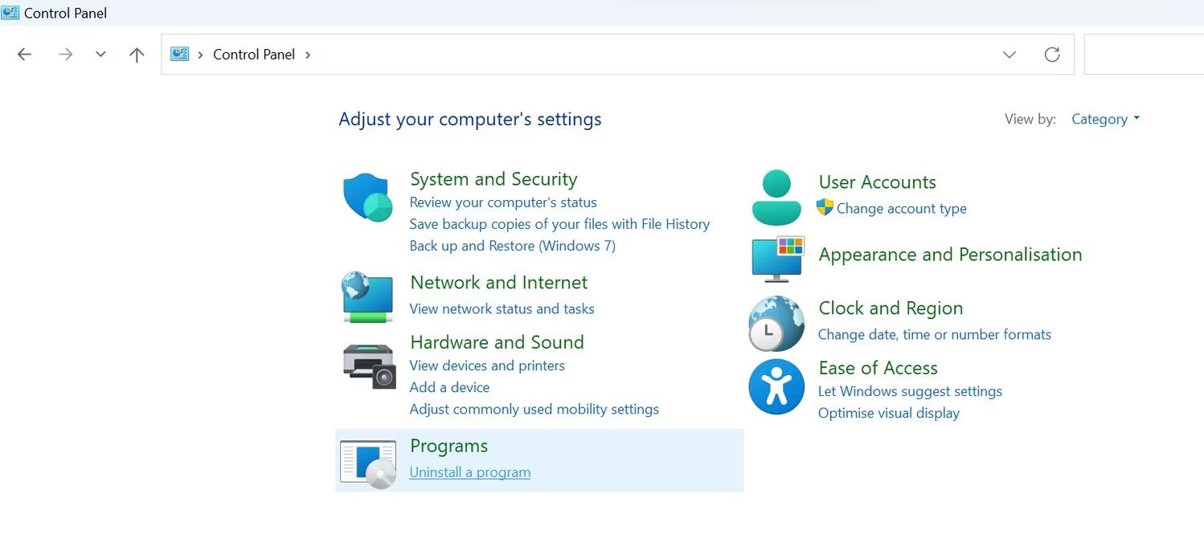The width and height of the screenshot is (1204, 551).
Task: Click the User Accounts person icon
Action: click(776, 198)
